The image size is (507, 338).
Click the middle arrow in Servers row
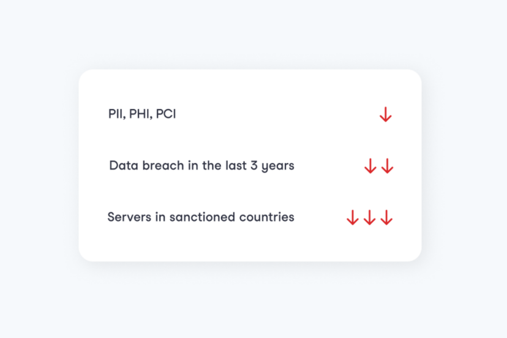pyautogui.click(x=369, y=217)
